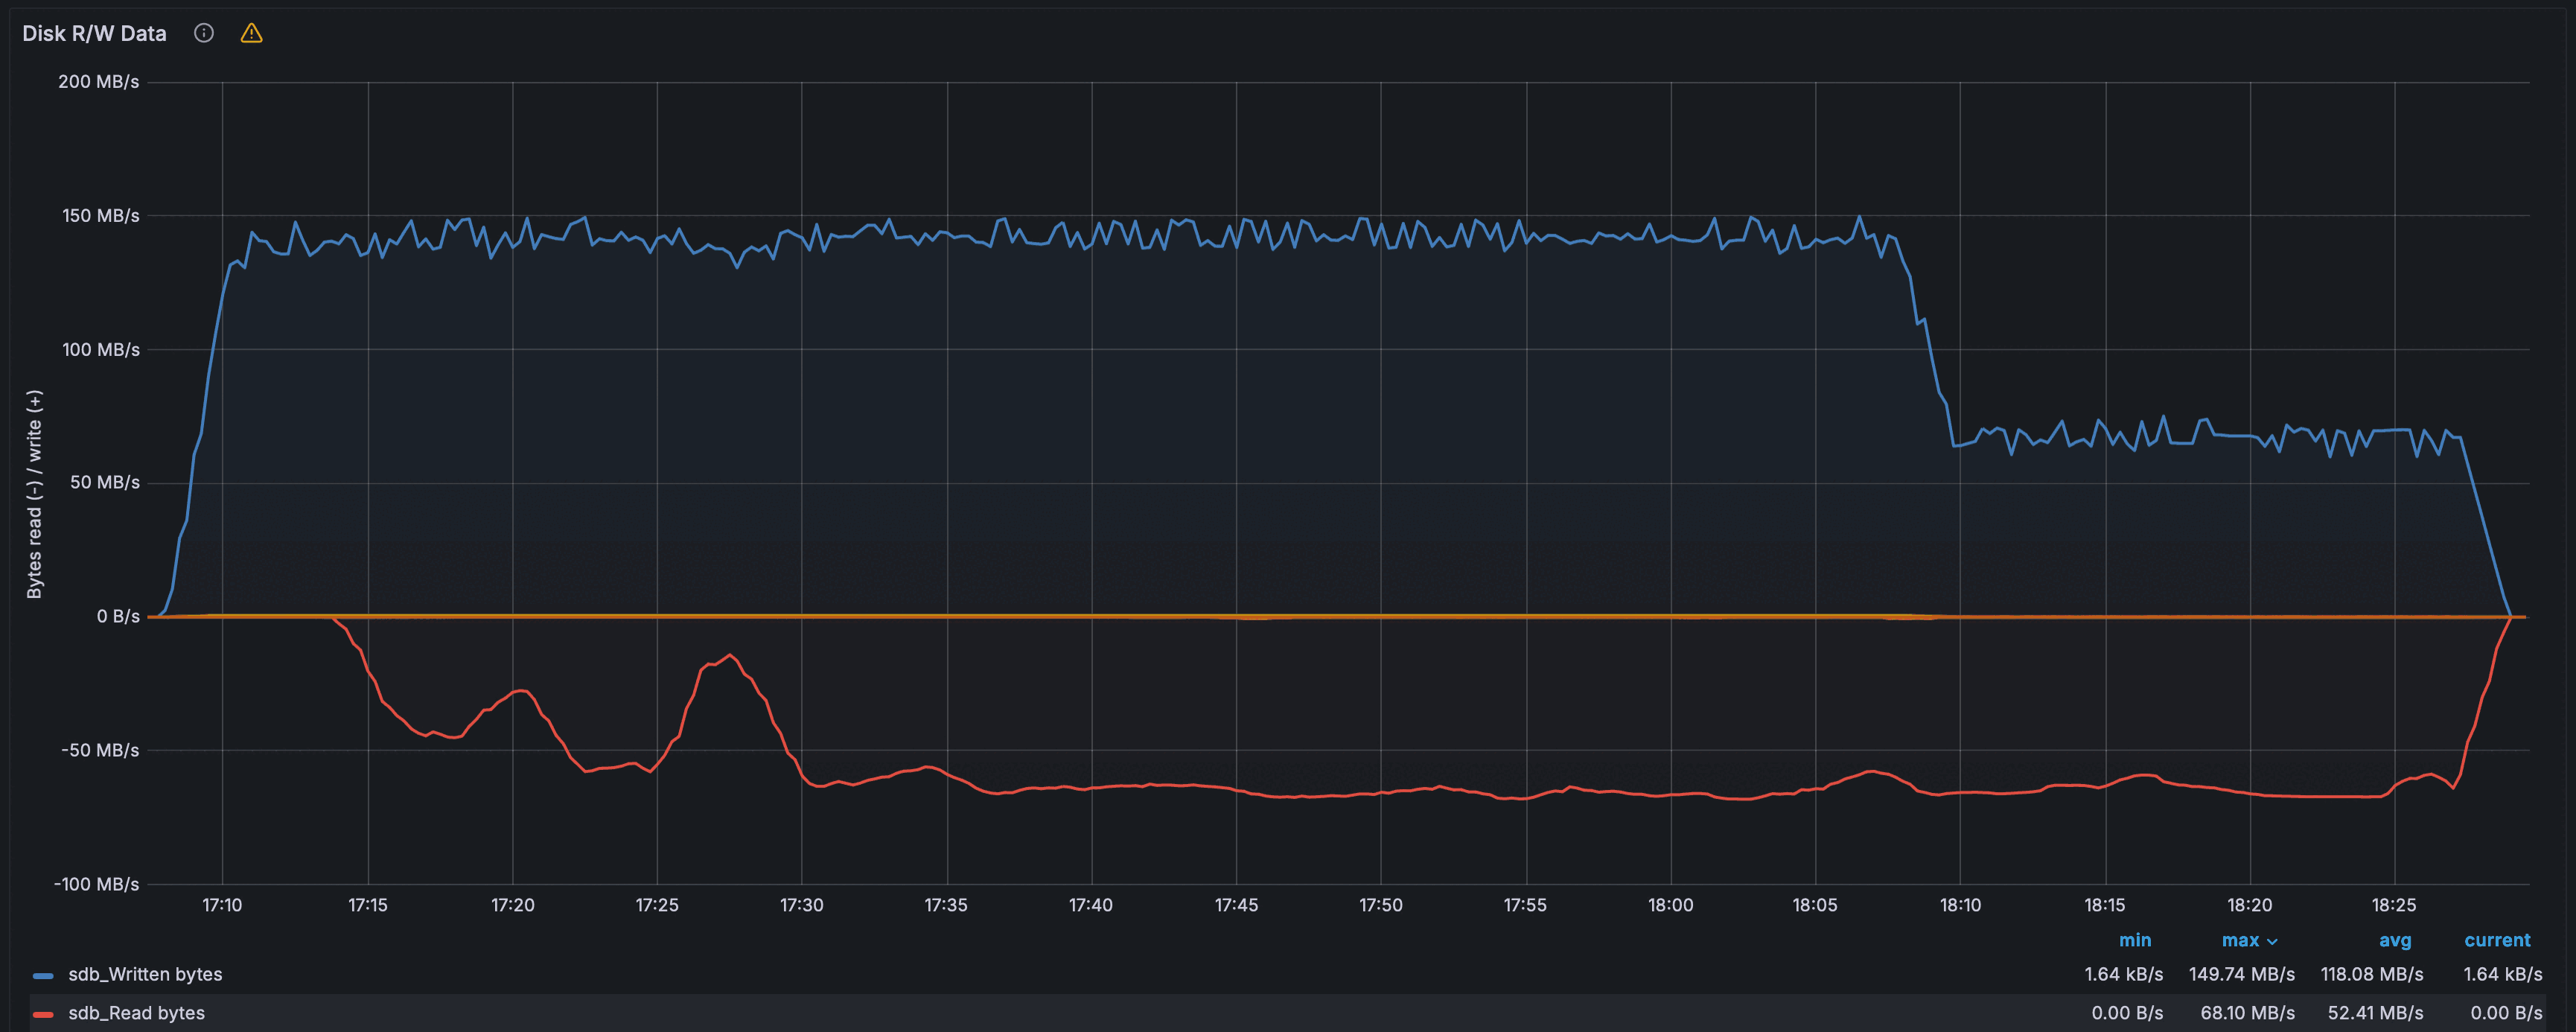Open red color swatch for sdb_Read bytes
The width and height of the screenshot is (2576, 1032).
pyautogui.click(x=43, y=1014)
